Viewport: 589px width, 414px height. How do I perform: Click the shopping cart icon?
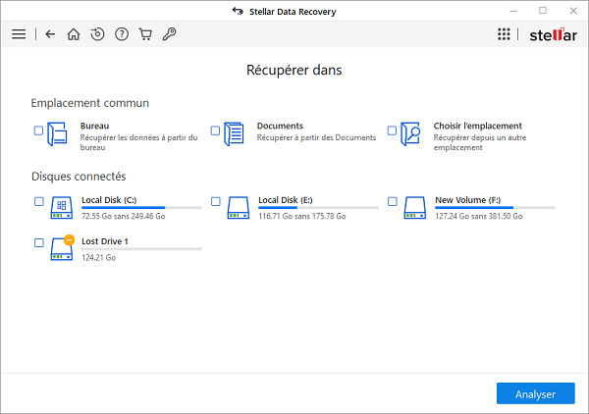pos(145,34)
